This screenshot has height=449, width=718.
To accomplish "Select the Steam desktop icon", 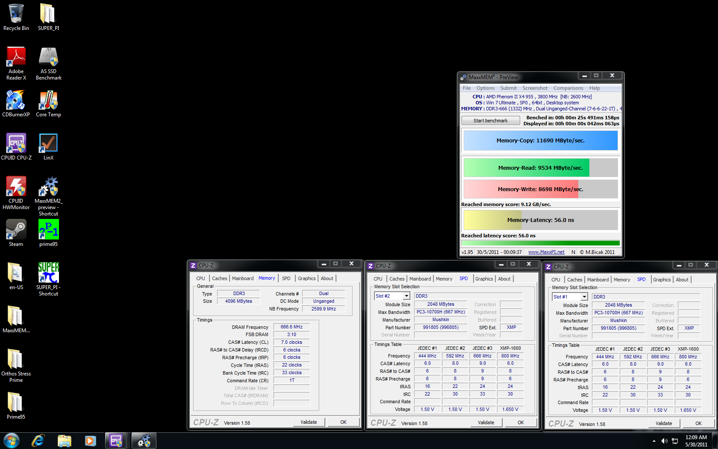I will click(16, 233).
